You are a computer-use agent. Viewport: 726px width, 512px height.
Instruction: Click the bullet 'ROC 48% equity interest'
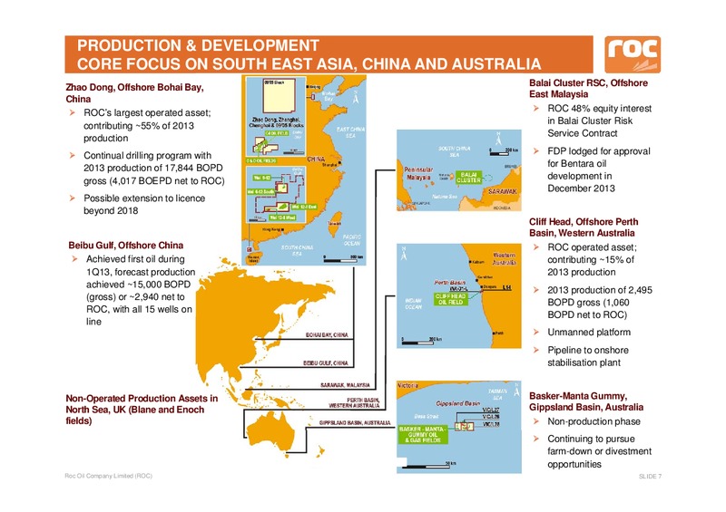tap(599, 121)
